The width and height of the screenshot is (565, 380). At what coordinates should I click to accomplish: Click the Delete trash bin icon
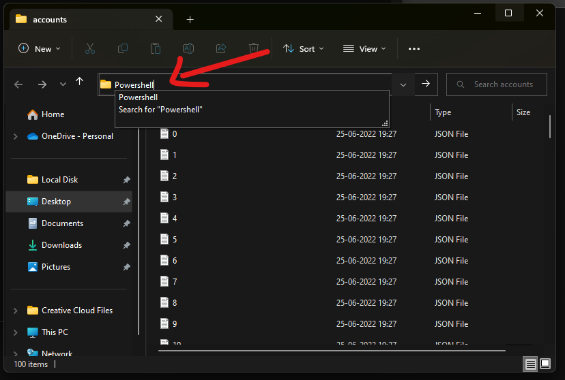[254, 48]
